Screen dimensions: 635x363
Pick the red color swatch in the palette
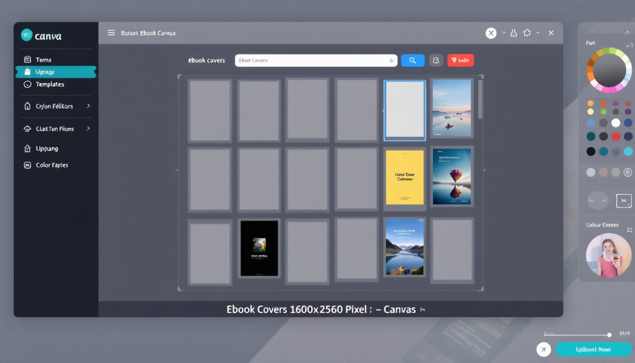(616, 137)
